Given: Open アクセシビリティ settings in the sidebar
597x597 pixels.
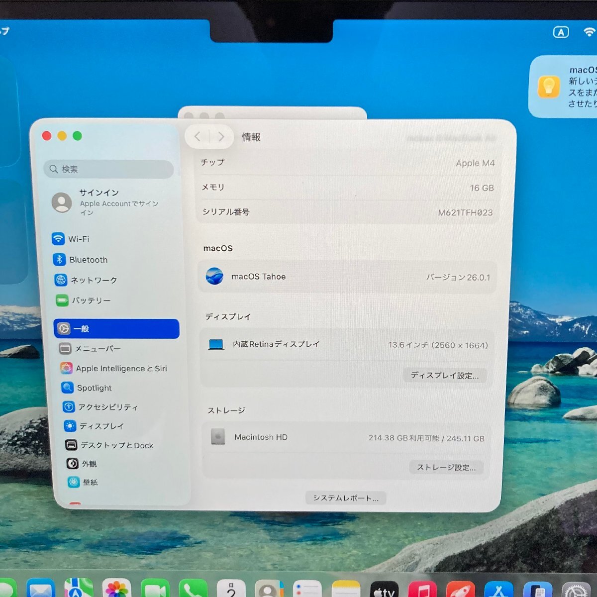Looking at the screenshot, I should [100, 407].
